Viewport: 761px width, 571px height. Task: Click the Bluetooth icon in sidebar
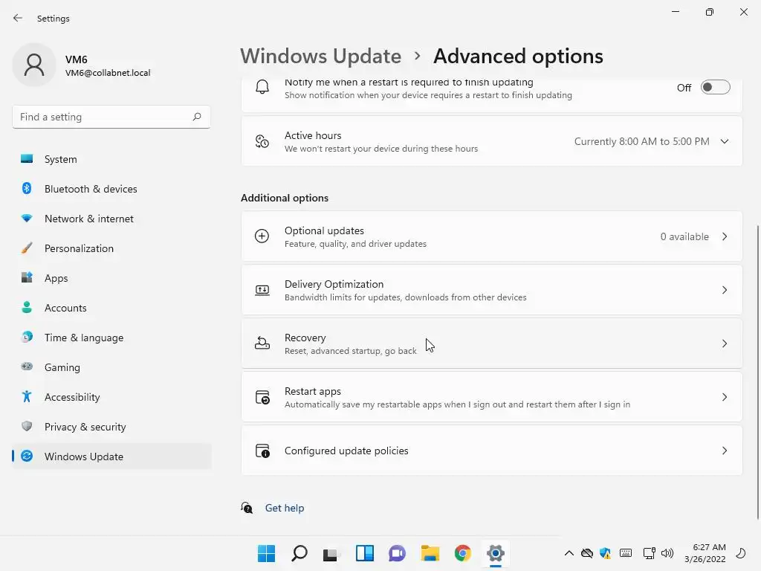(x=27, y=188)
